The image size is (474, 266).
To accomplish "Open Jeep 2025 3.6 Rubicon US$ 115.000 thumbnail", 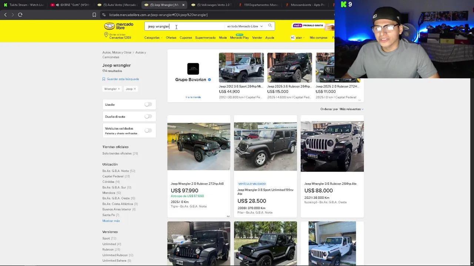I will (290, 68).
